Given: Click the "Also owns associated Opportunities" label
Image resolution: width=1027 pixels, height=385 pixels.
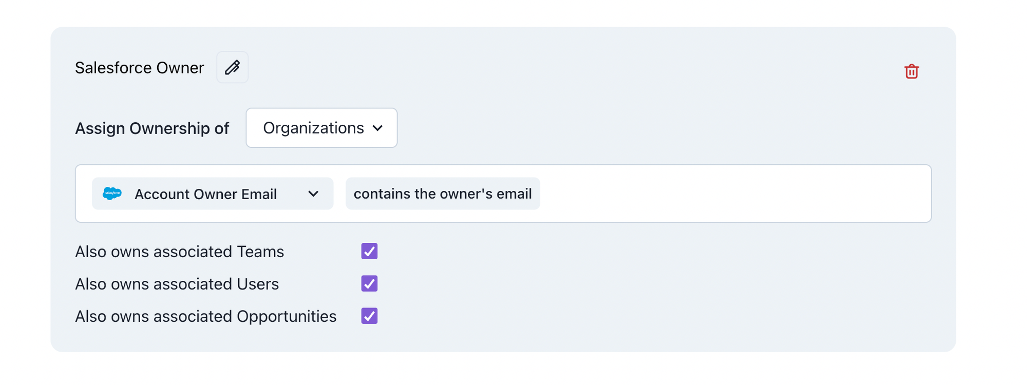Looking at the screenshot, I should (205, 316).
